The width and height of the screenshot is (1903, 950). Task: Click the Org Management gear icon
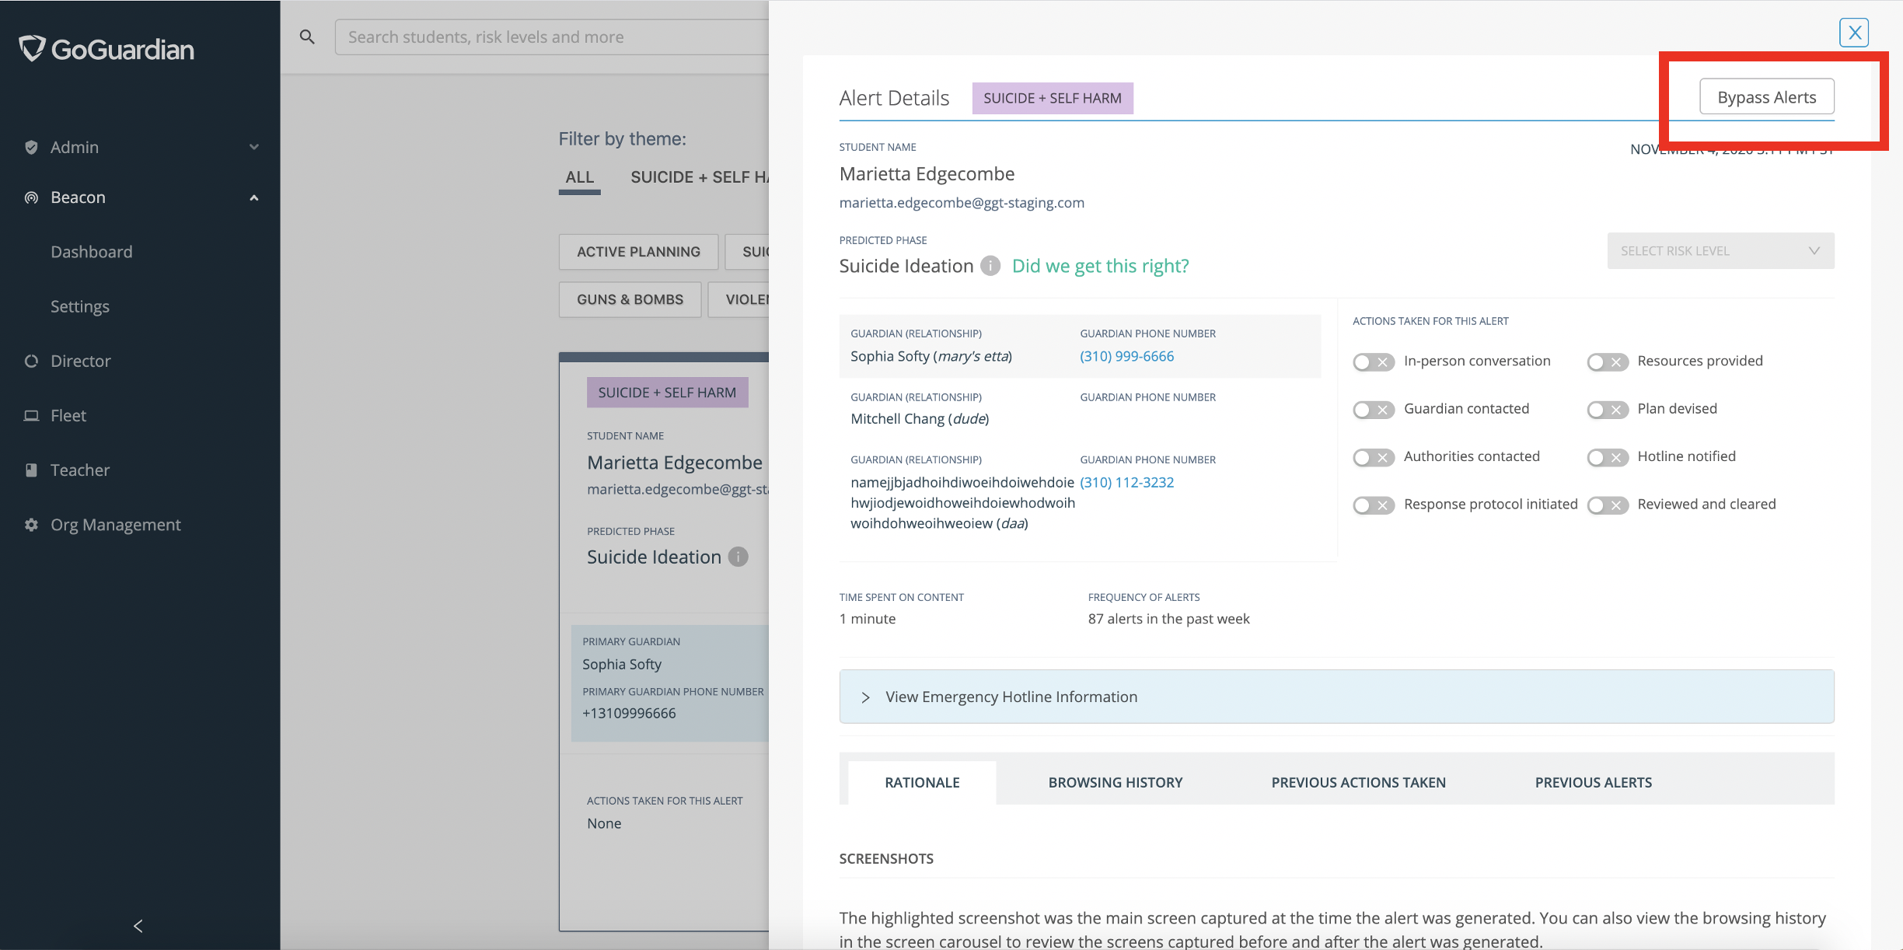(x=31, y=525)
